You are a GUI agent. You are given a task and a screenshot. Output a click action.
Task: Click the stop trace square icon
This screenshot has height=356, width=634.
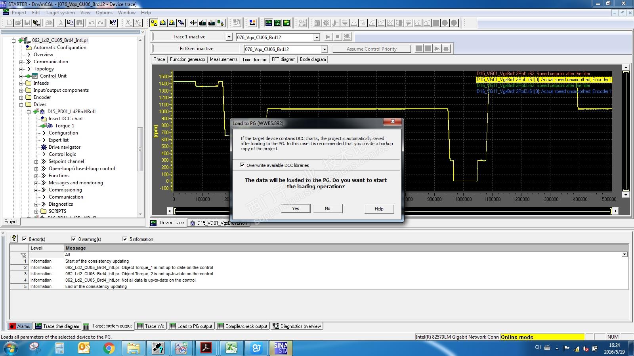tap(338, 37)
